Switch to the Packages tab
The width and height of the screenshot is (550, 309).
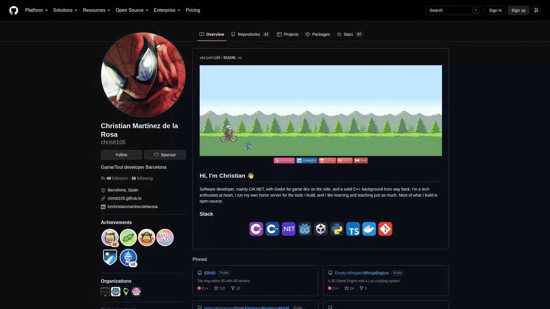pyautogui.click(x=318, y=34)
